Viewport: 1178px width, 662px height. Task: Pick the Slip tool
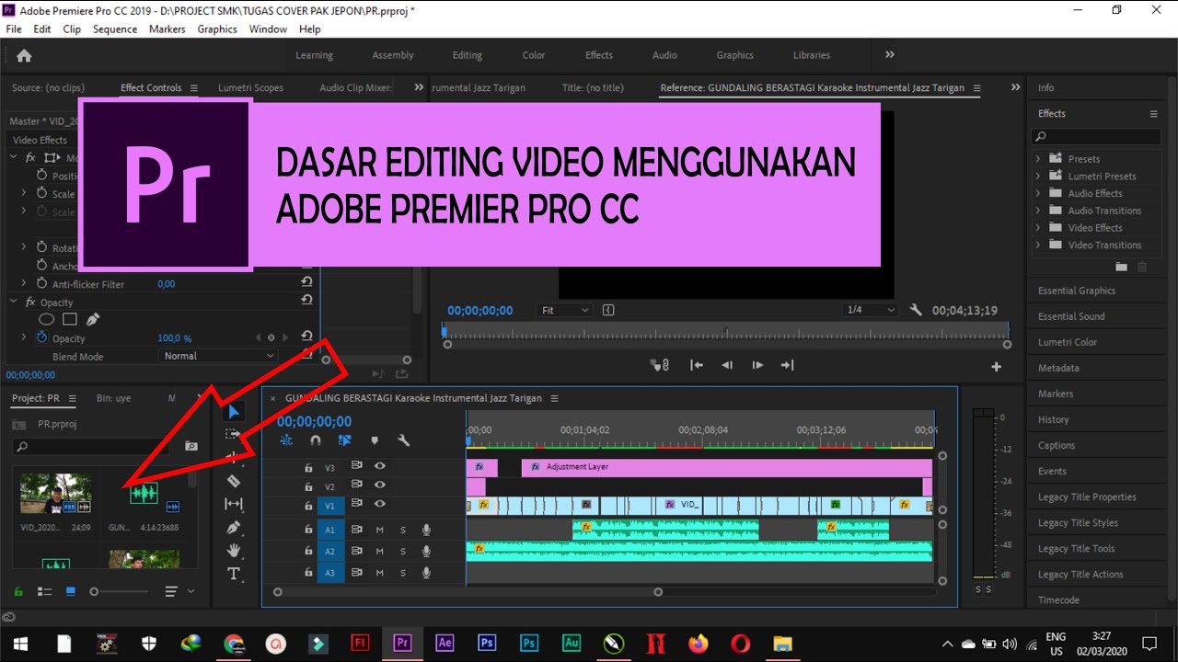234,504
